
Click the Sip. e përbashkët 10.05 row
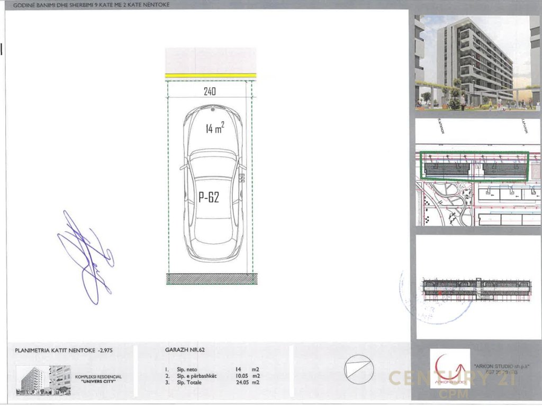(212, 376)
